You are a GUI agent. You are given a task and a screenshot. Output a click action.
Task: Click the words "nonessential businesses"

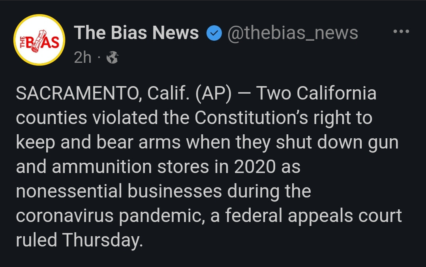(119, 191)
